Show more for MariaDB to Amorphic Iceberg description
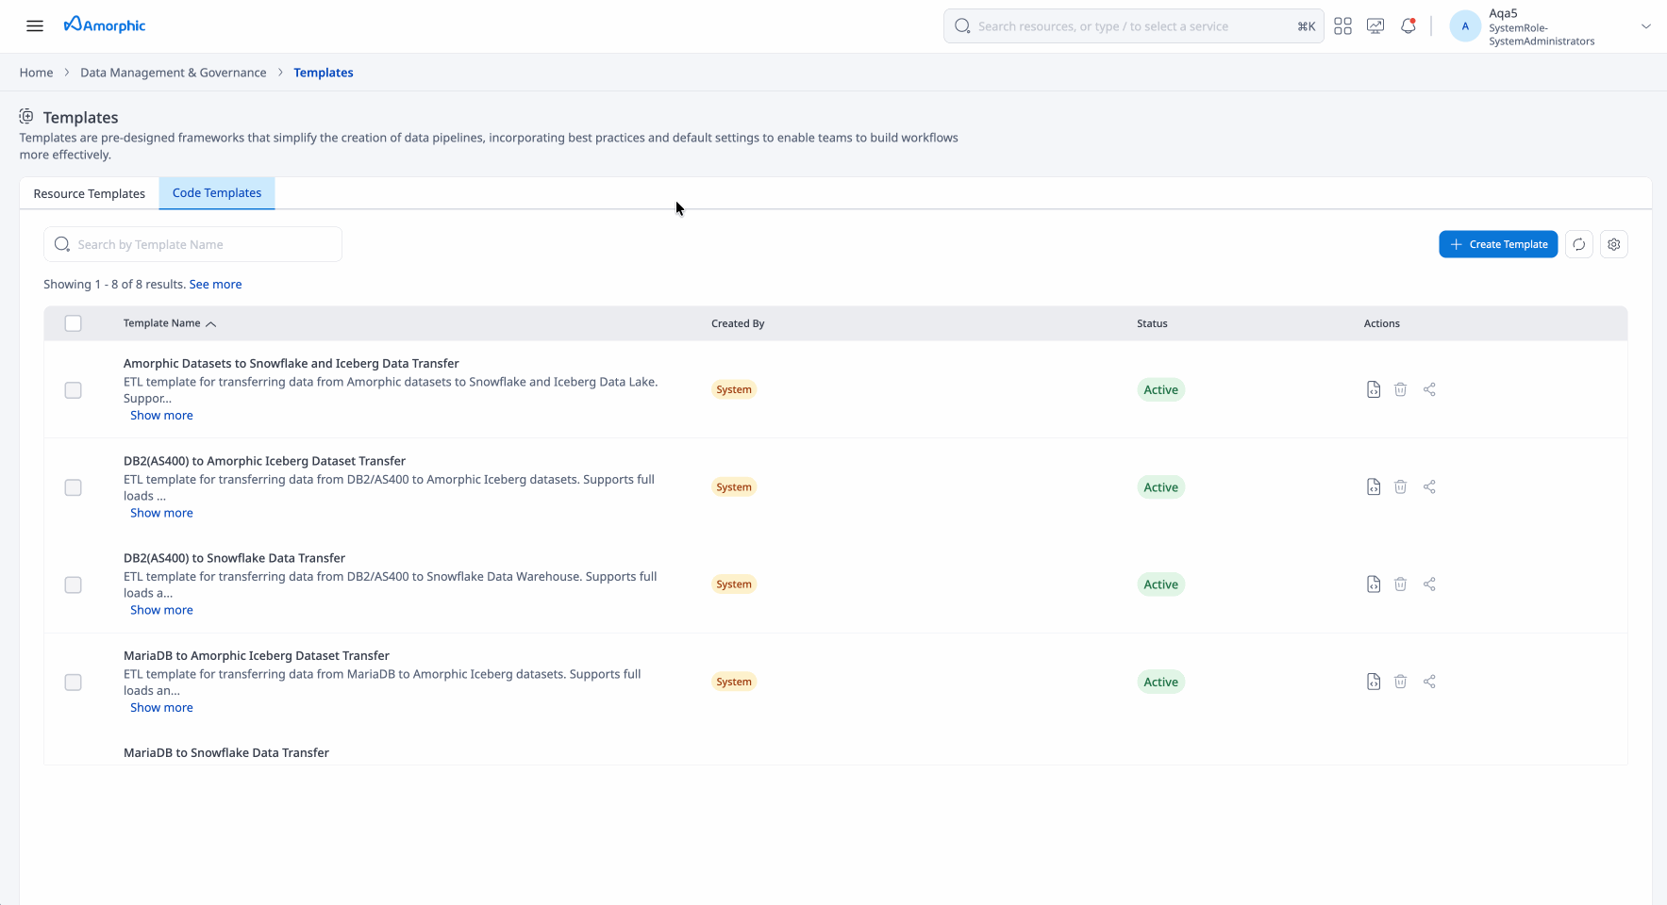The width and height of the screenshot is (1667, 905). [x=161, y=707]
